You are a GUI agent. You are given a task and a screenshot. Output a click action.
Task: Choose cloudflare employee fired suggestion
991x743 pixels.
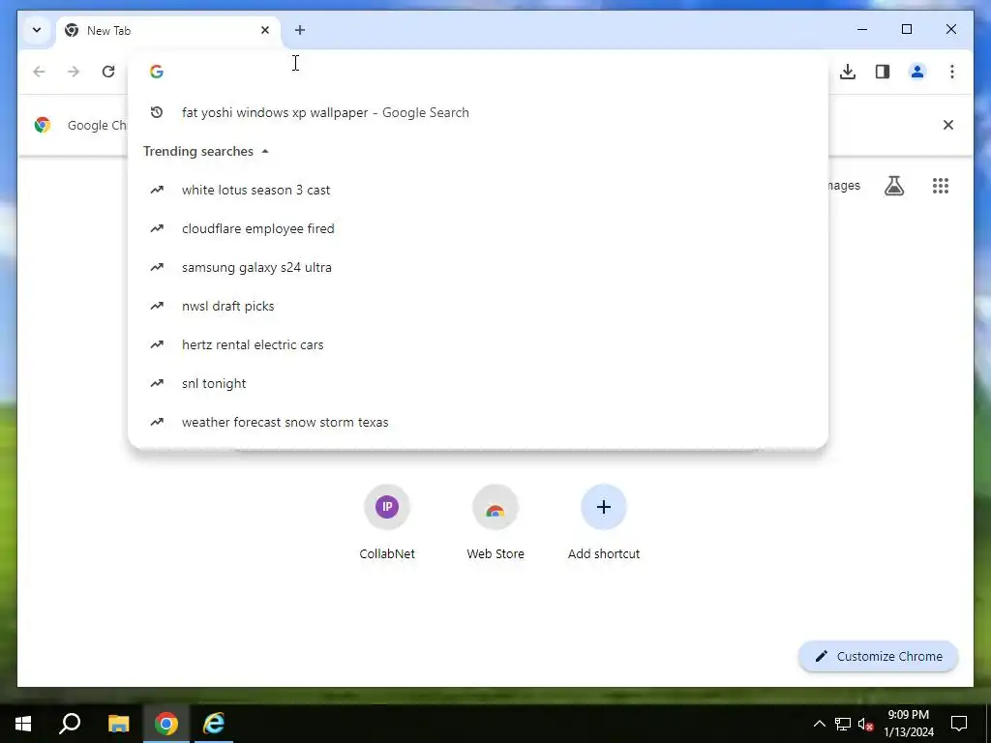click(478, 228)
